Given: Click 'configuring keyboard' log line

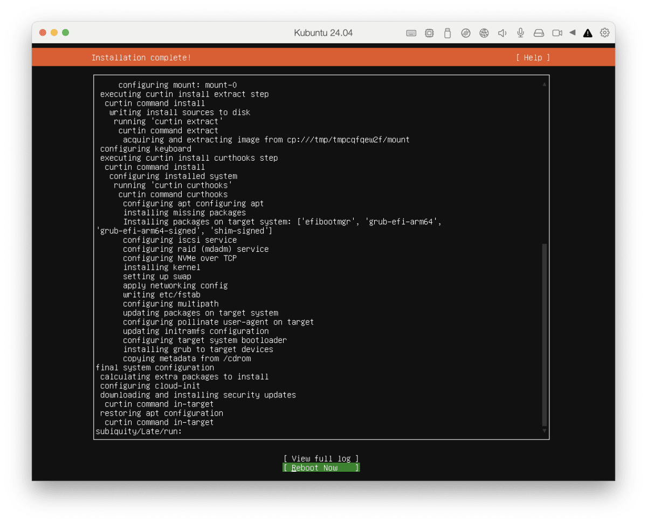Looking at the screenshot, I should 146,149.
